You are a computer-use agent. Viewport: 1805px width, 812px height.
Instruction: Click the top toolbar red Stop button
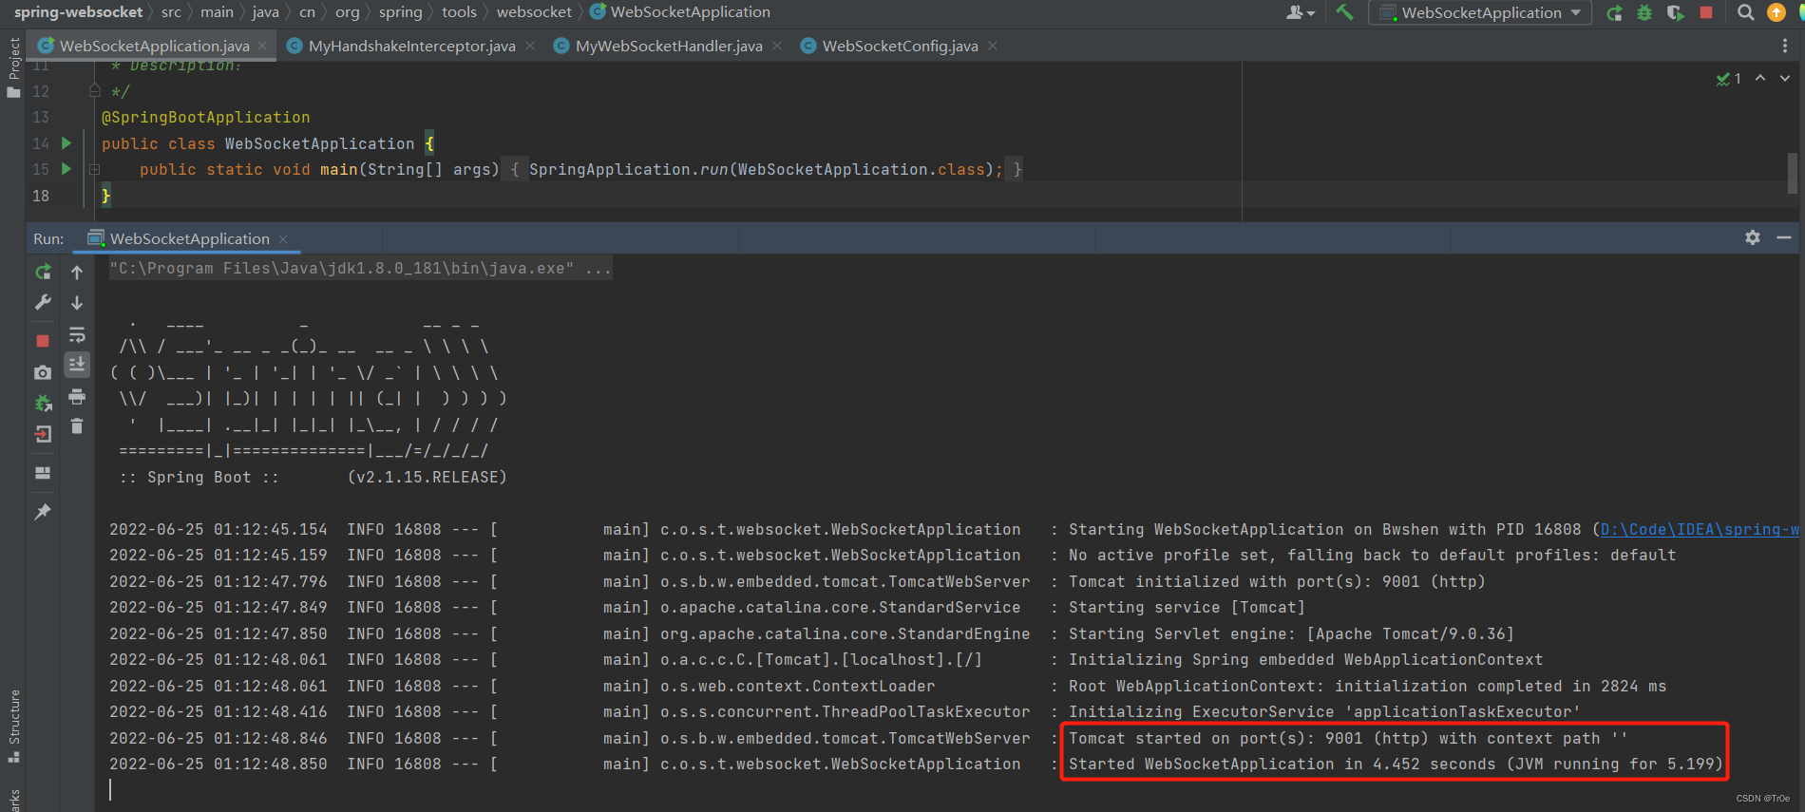tap(1706, 12)
